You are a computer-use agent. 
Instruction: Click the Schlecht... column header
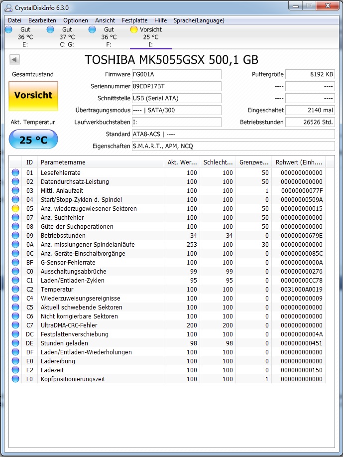pos(218,162)
